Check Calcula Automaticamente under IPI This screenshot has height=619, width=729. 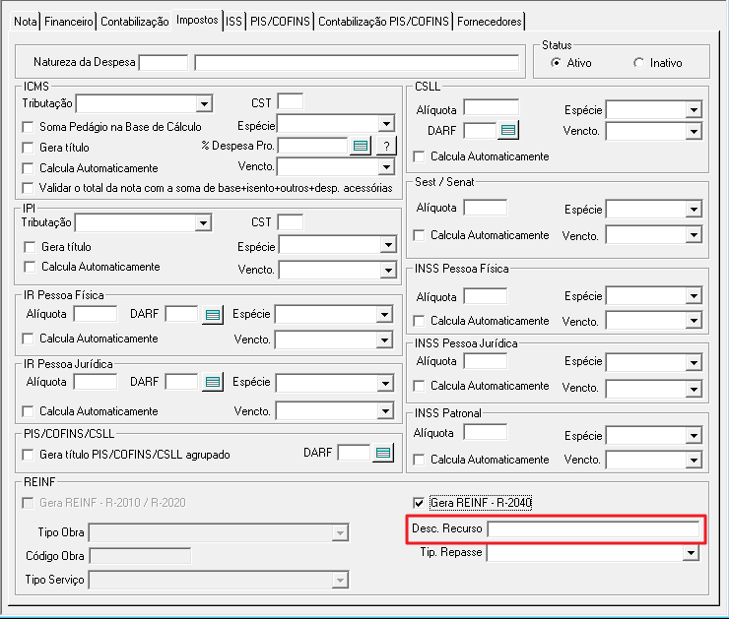tap(30, 267)
